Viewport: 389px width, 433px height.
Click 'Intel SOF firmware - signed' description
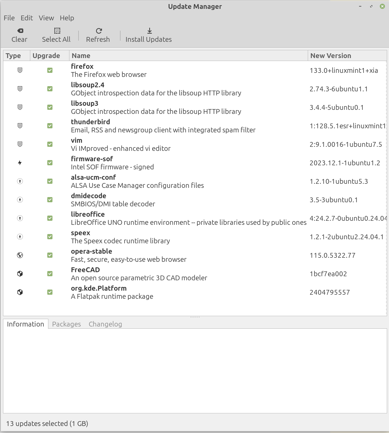tap(112, 167)
